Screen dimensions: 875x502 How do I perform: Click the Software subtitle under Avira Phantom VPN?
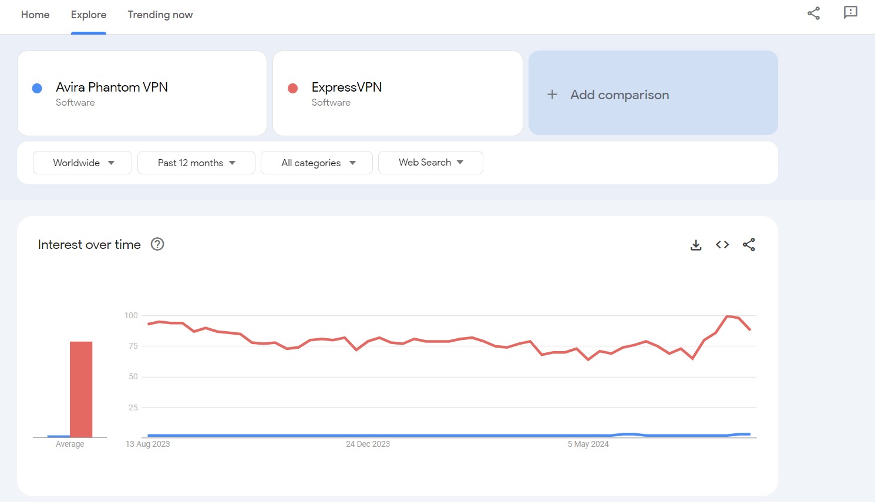pos(75,102)
